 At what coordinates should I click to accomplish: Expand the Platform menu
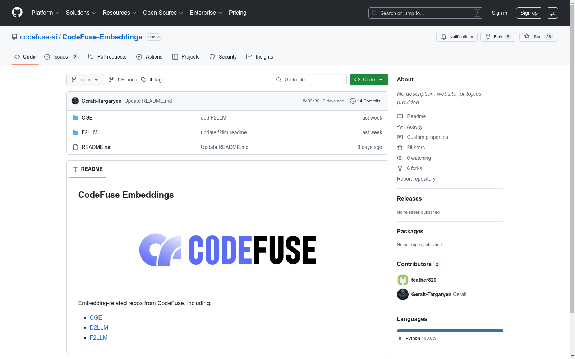click(x=45, y=13)
